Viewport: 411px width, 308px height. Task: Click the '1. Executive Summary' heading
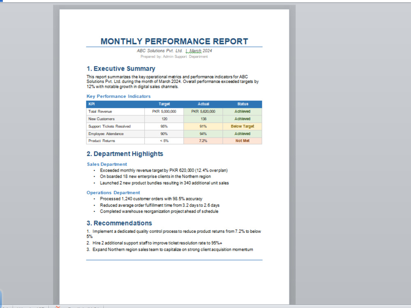pyautogui.click(x=121, y=69)
